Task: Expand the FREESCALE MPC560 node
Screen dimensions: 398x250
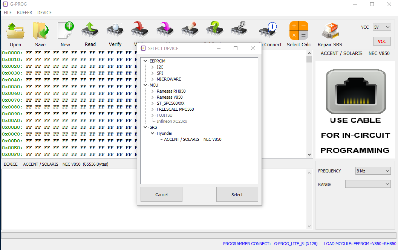Action: tap(152, 109)
